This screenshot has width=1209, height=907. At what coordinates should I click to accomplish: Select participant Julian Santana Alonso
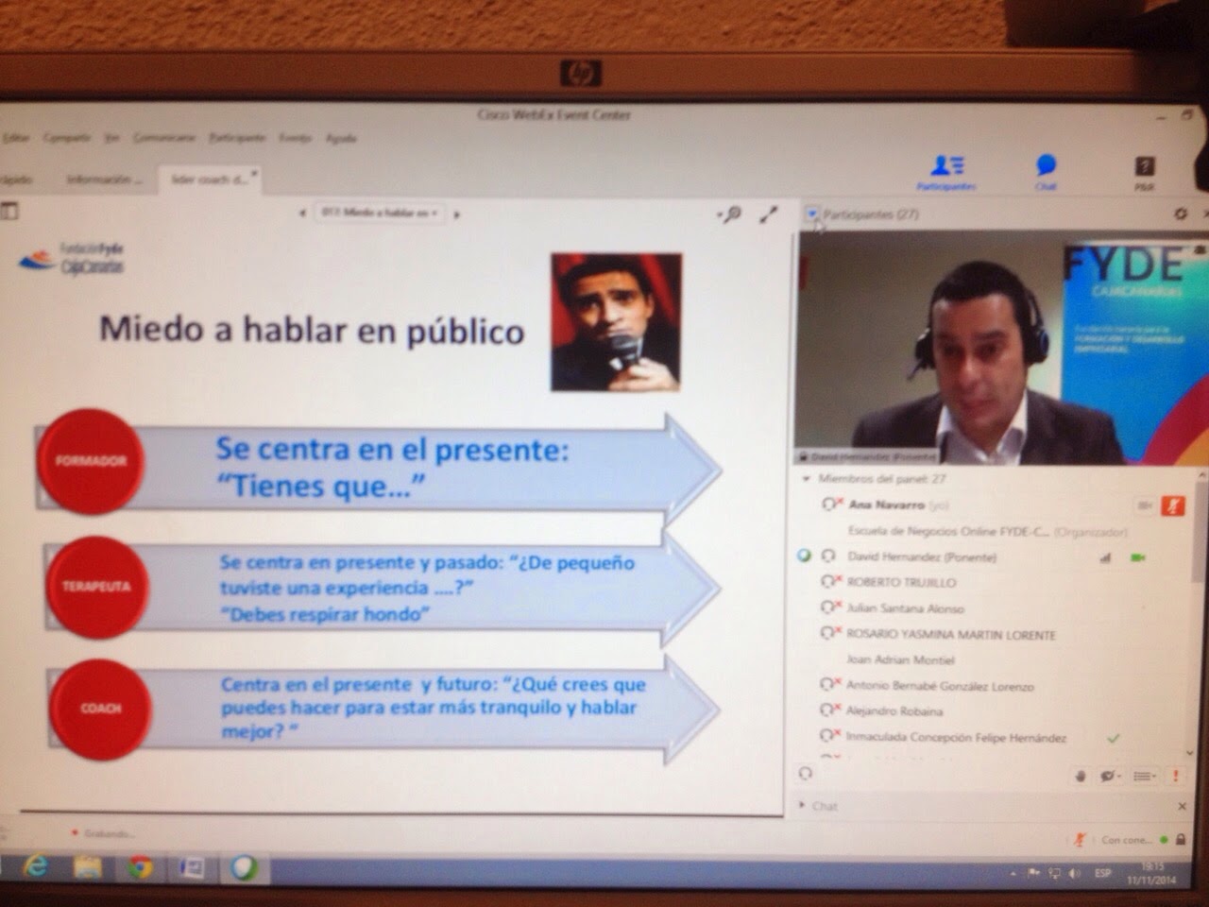tap(905, 608)
